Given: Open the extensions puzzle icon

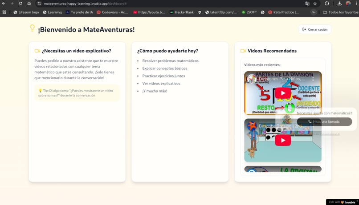Looking at the screenshot, I should (x=327, y=4).
